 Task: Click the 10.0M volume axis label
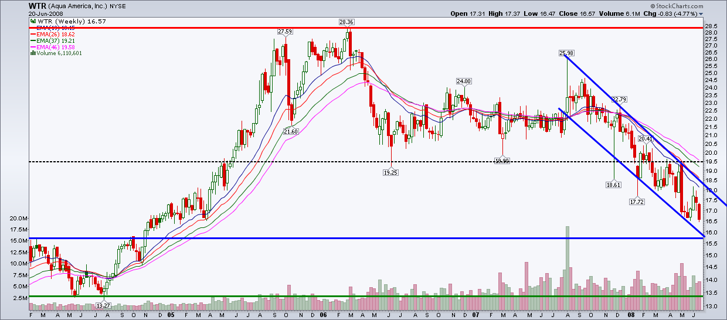pyautogui.click(x=18, y=263)
